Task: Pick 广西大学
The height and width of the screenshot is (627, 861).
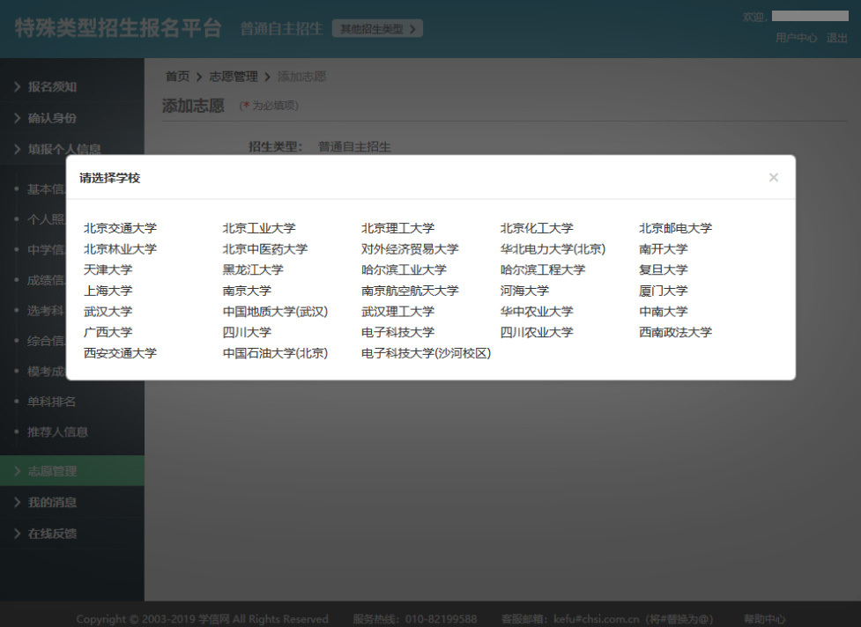Action: click(x=108, y=332)
